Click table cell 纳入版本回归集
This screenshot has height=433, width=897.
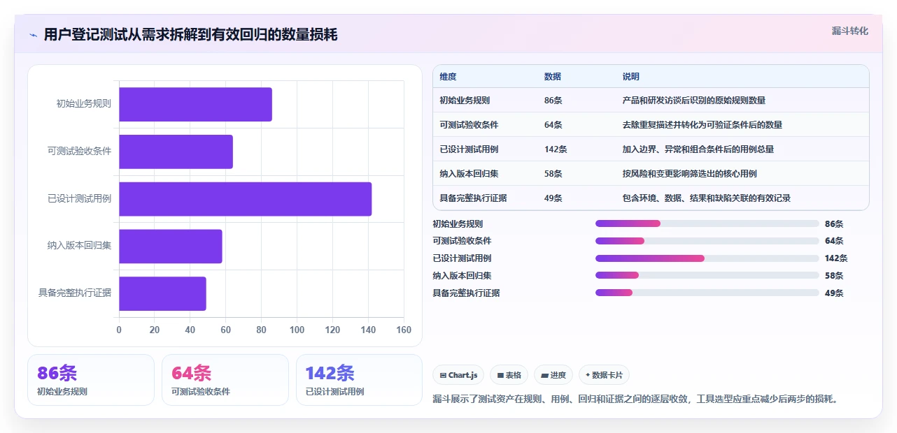(469, 174)
